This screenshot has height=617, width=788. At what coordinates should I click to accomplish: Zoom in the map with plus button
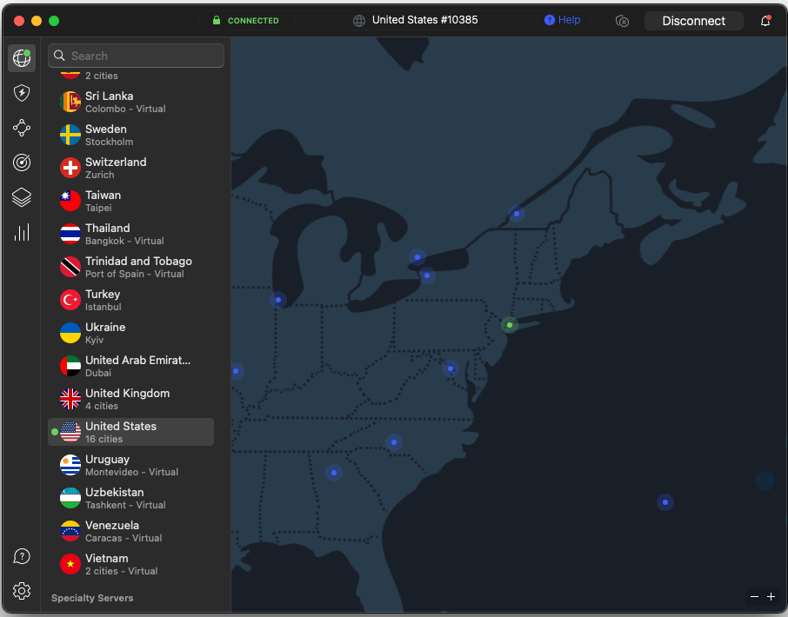[x=771, y=596]
